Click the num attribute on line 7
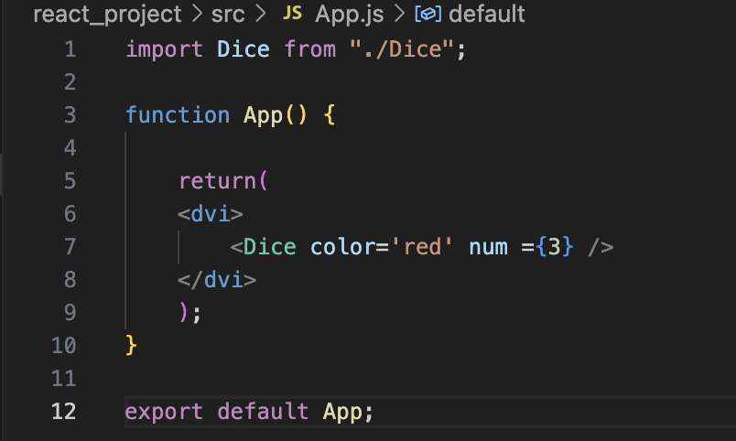The image size is (736, 441). tap(489, 247)
